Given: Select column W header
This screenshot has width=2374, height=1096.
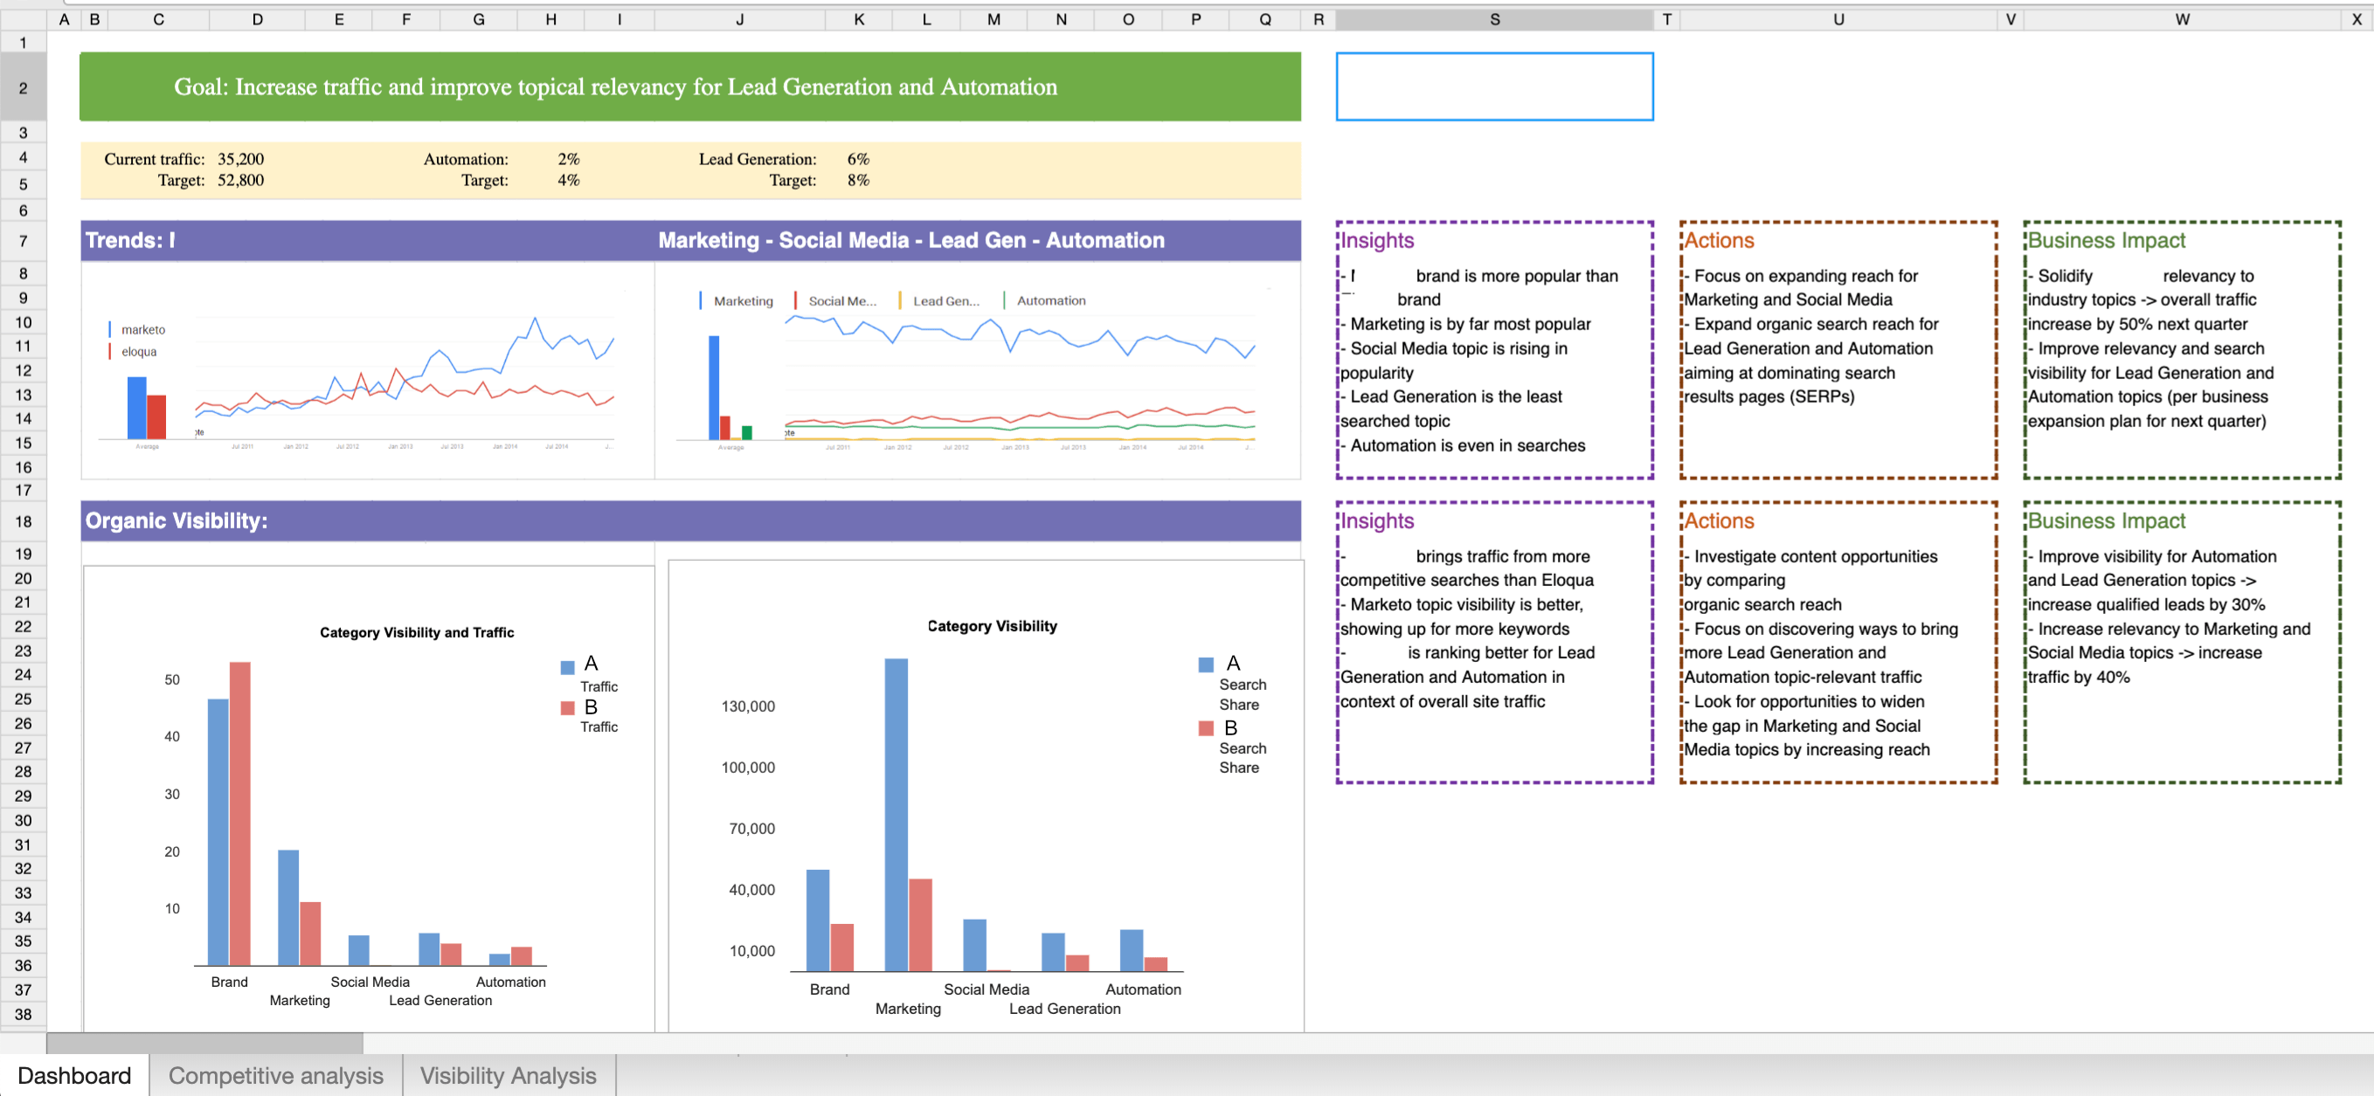Looking at the screenshot, I should pos(2182,19).
